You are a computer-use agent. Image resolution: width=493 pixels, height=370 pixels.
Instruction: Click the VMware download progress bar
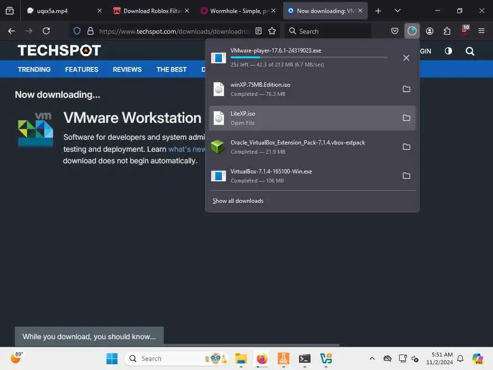(x=309, y=57)
